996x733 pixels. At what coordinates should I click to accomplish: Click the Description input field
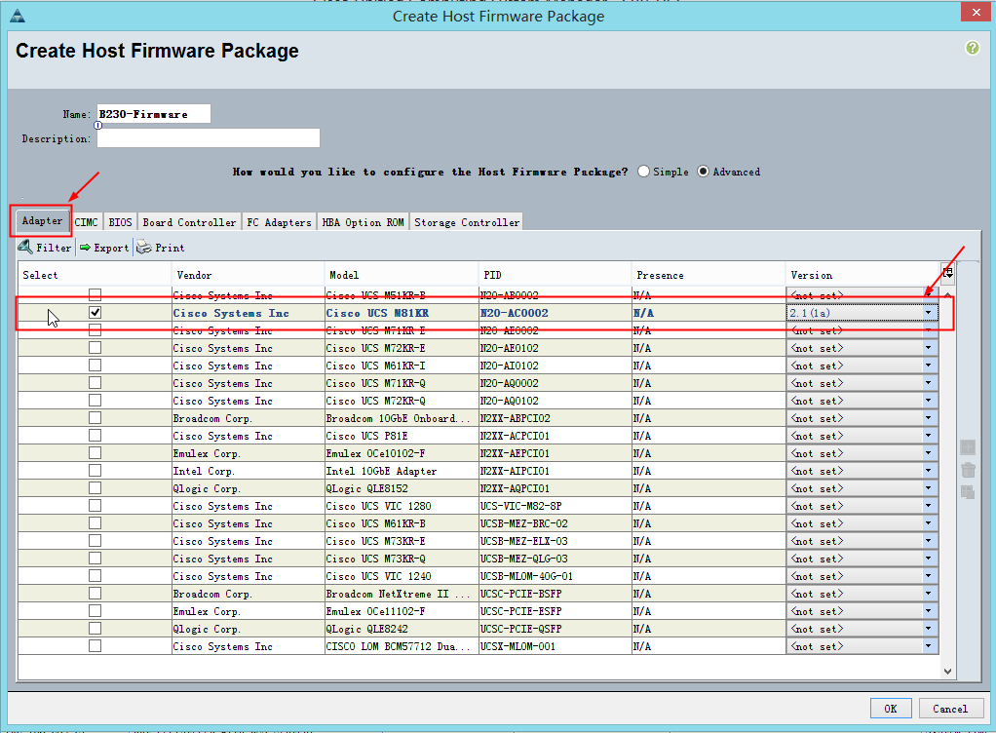tap(209, 137)
